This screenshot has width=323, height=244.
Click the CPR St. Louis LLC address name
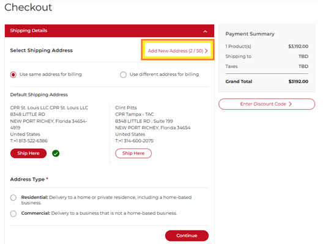(x=49, y=107)
